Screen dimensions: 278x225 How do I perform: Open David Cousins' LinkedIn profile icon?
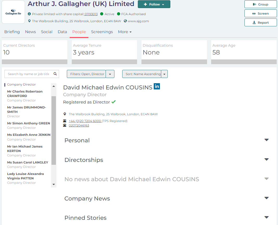pos(157,86)
